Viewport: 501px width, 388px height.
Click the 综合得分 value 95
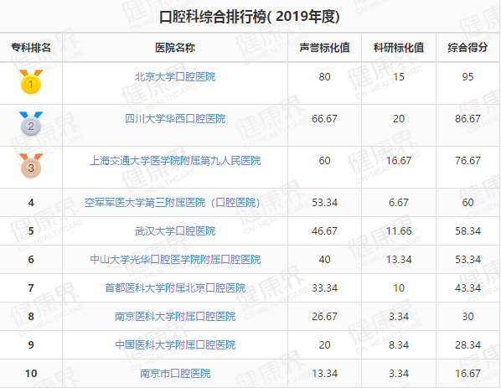point(467,77)
